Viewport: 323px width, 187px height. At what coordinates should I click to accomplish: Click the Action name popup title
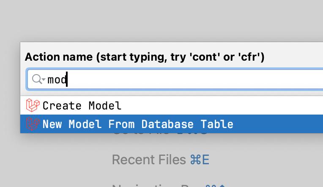145,57
